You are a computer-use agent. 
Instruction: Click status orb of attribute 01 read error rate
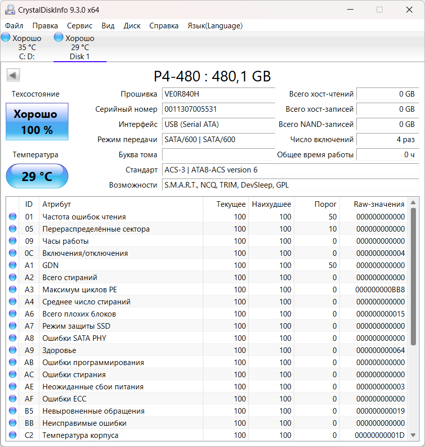(13, 216)
